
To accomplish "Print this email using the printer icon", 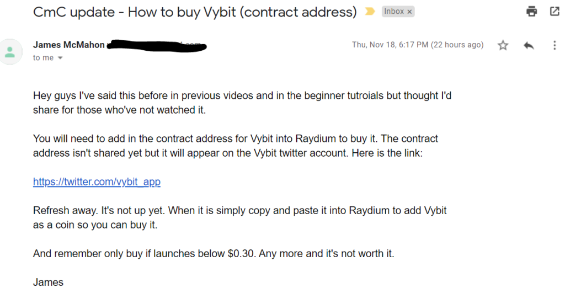I will pos(531,12).
